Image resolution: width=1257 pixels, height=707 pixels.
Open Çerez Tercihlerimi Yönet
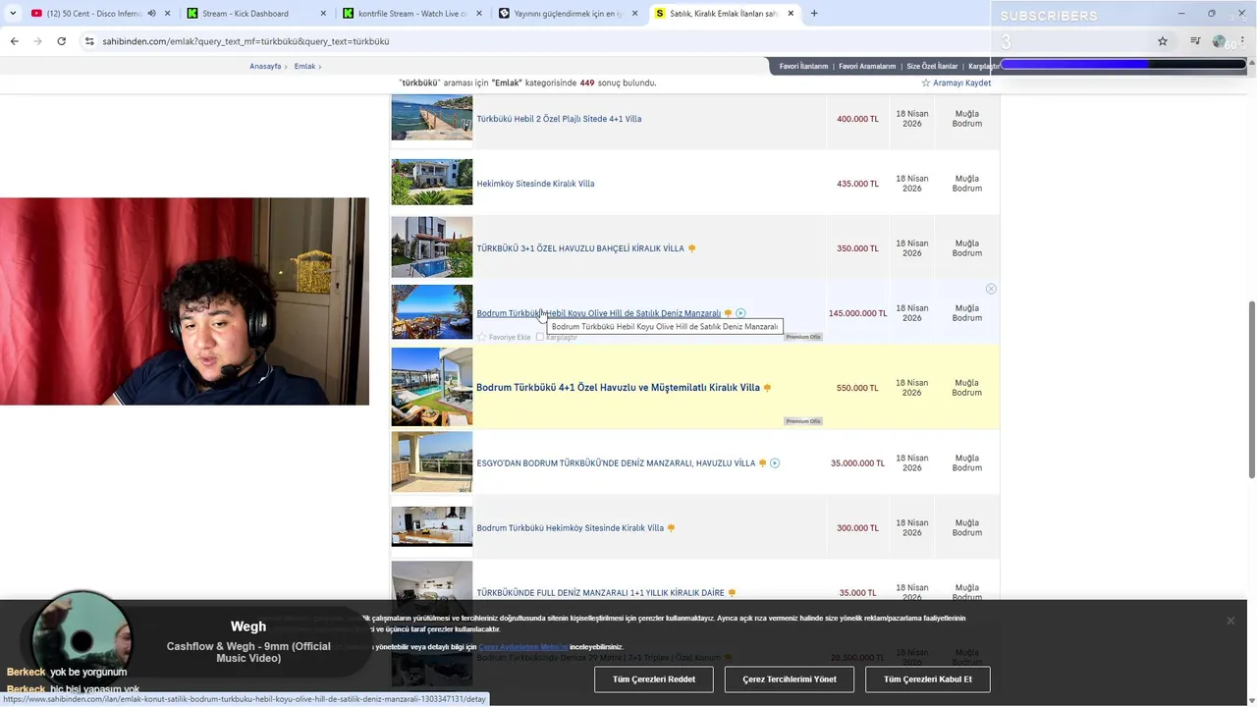[x=790, y=680]
